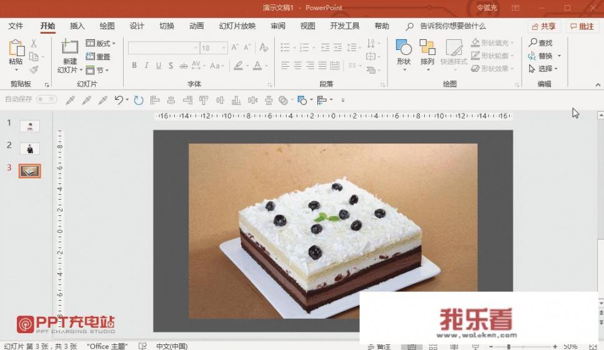
Task: Toggle Align Text Left
Action: pos(285,66)
